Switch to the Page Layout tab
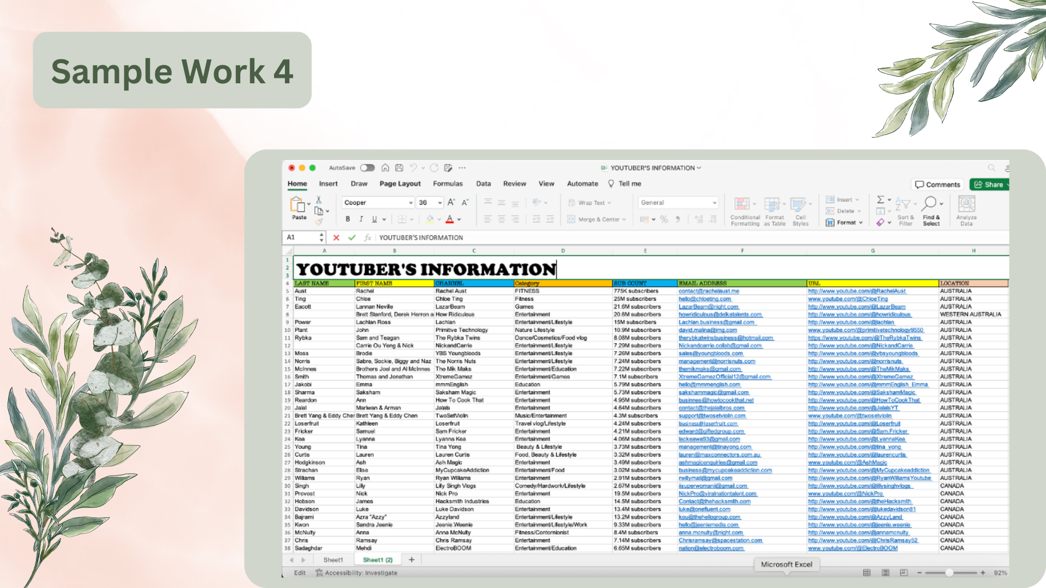 (x=400, y=184)
